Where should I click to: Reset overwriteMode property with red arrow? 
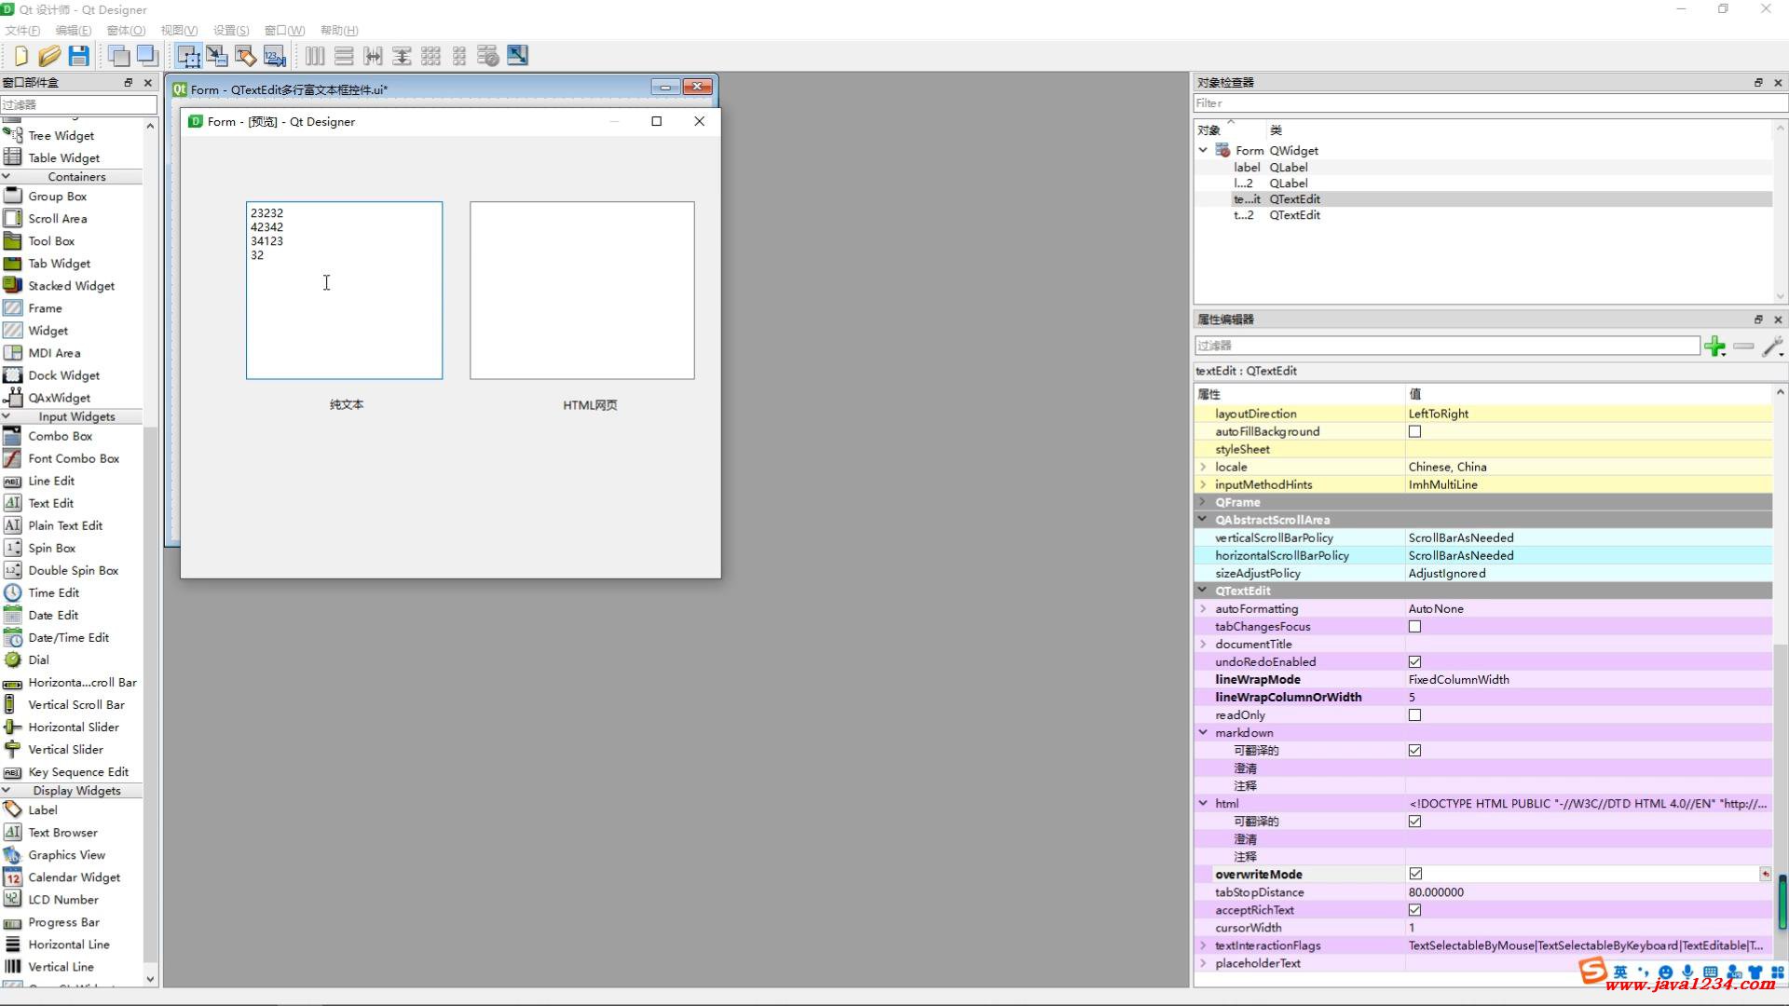[1765, 874]
